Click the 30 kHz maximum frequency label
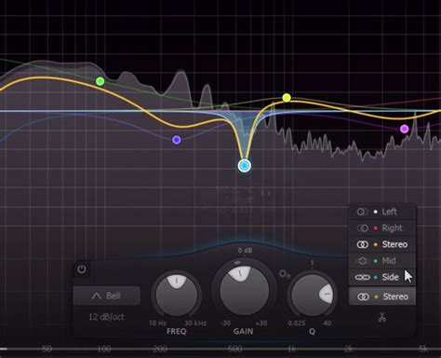 tap(195, 324)
